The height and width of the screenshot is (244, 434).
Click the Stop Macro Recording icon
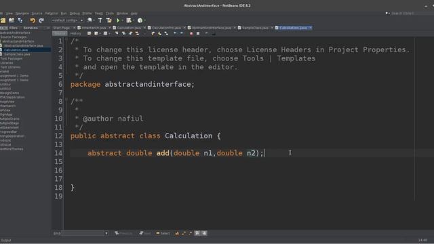tap(198, 33)
